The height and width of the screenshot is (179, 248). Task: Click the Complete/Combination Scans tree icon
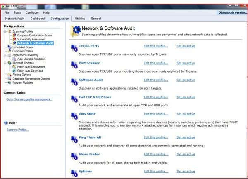coord(14,35)
